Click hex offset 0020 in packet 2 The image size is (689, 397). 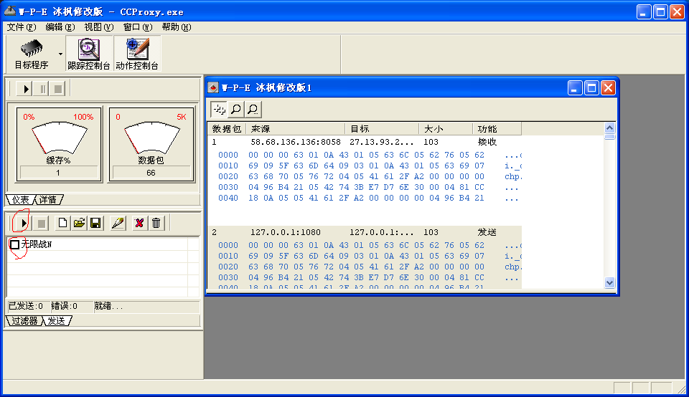tap(228, 267)
